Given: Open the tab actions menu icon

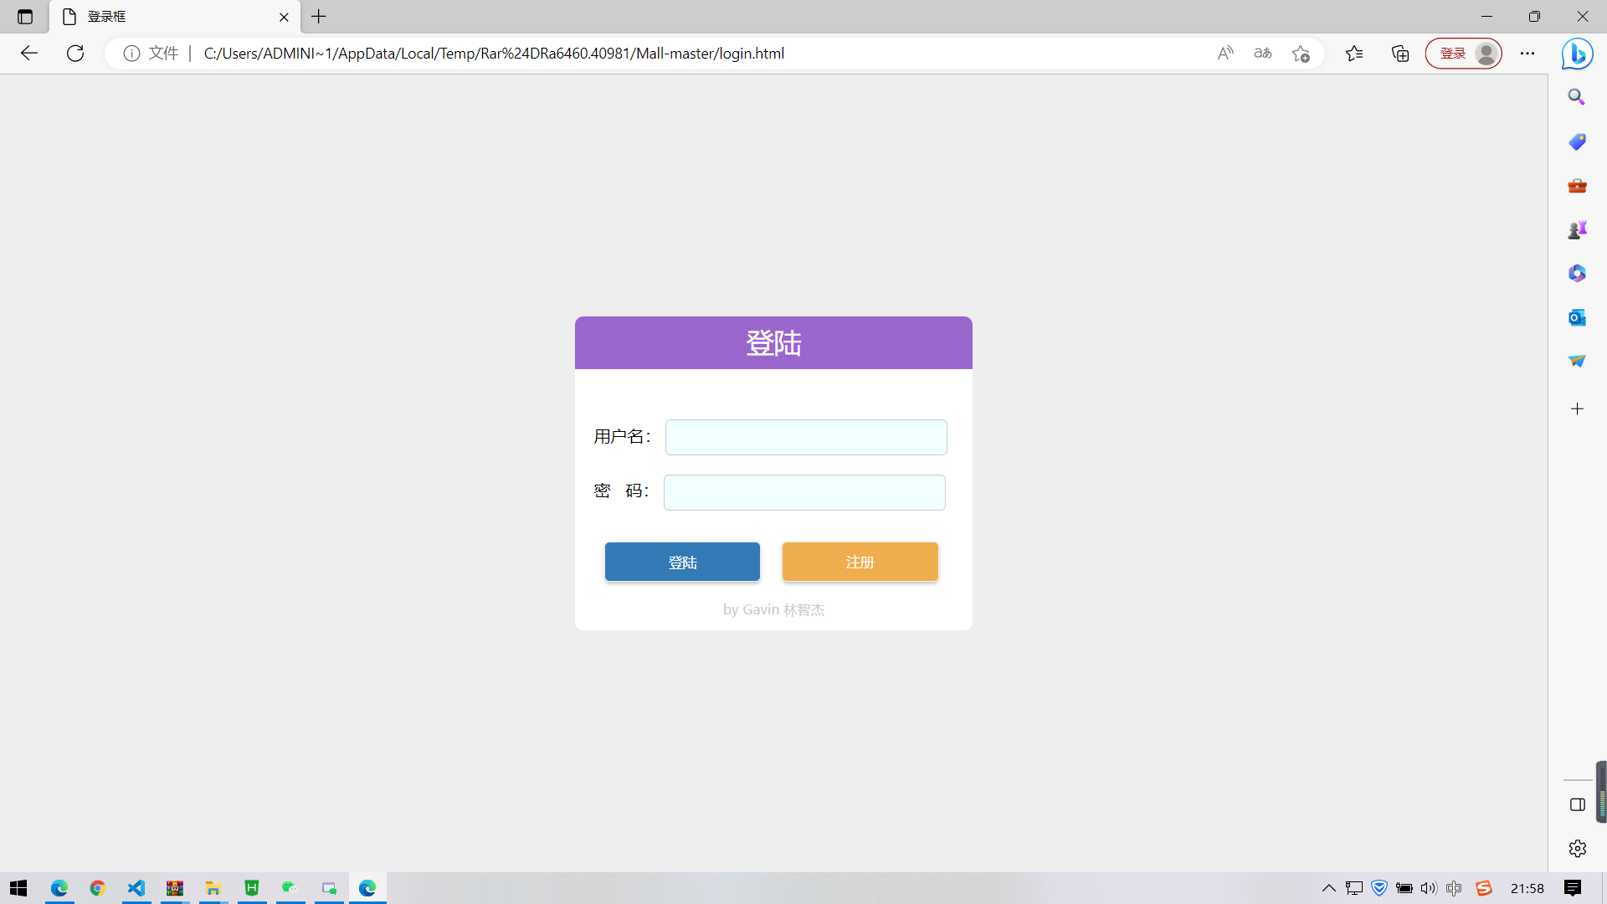Looking at the screenshot, I should pos(25,17).
